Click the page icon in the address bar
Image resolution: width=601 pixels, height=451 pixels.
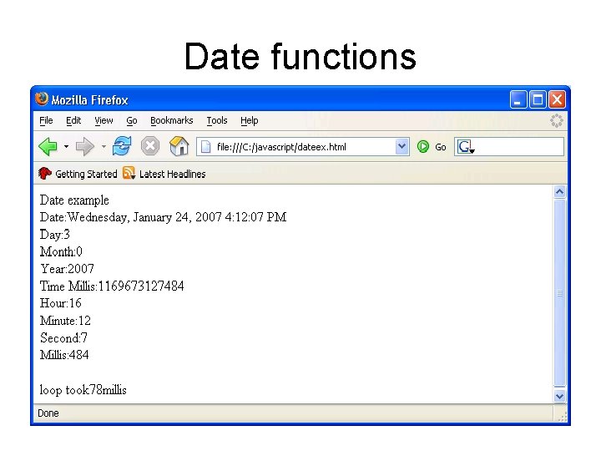pos(206,147)
